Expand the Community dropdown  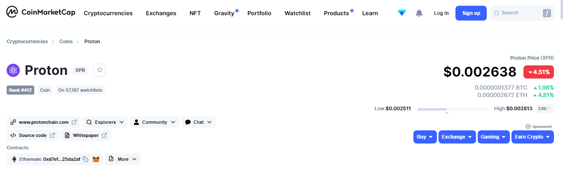pyautogui.click(x=155, y=122)
